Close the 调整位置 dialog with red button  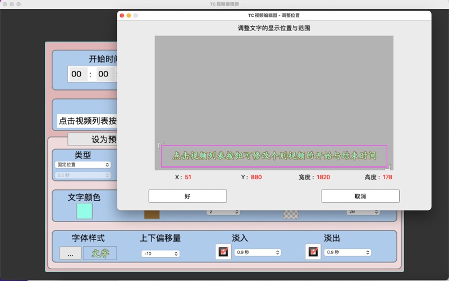click(122, 16)
